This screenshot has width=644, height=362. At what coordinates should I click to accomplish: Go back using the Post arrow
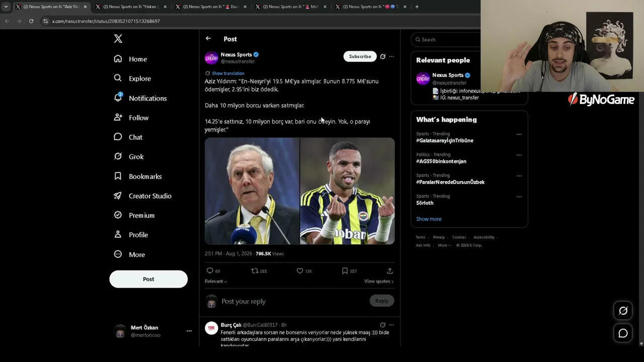[208, 39]
